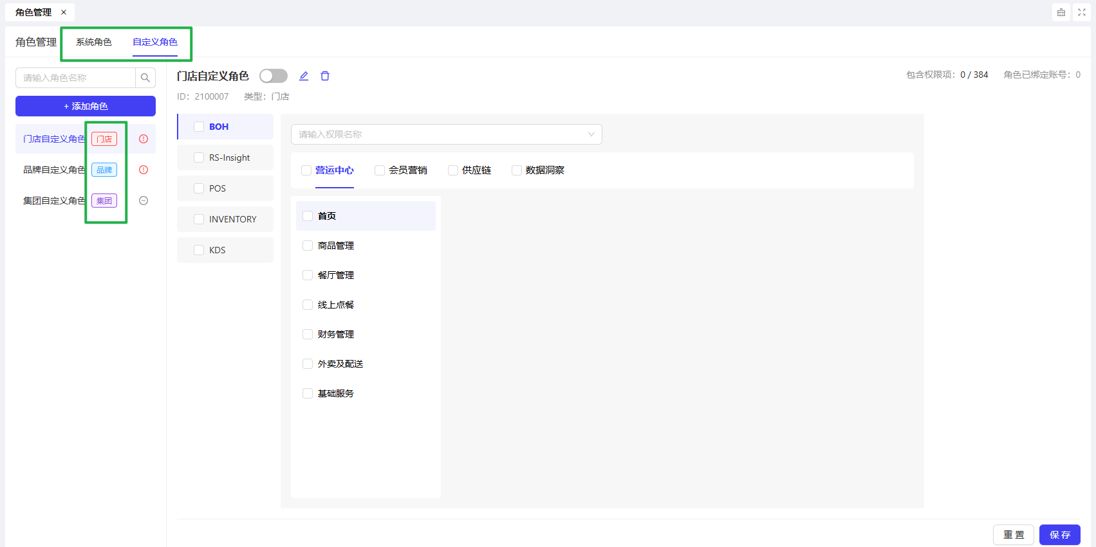Focus the 请输入角色名称 search field
The height and width of the screenshot is (547, 1096).
pos(75,78)
